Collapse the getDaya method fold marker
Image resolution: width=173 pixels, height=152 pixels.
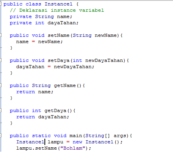(x=0, y=110)
